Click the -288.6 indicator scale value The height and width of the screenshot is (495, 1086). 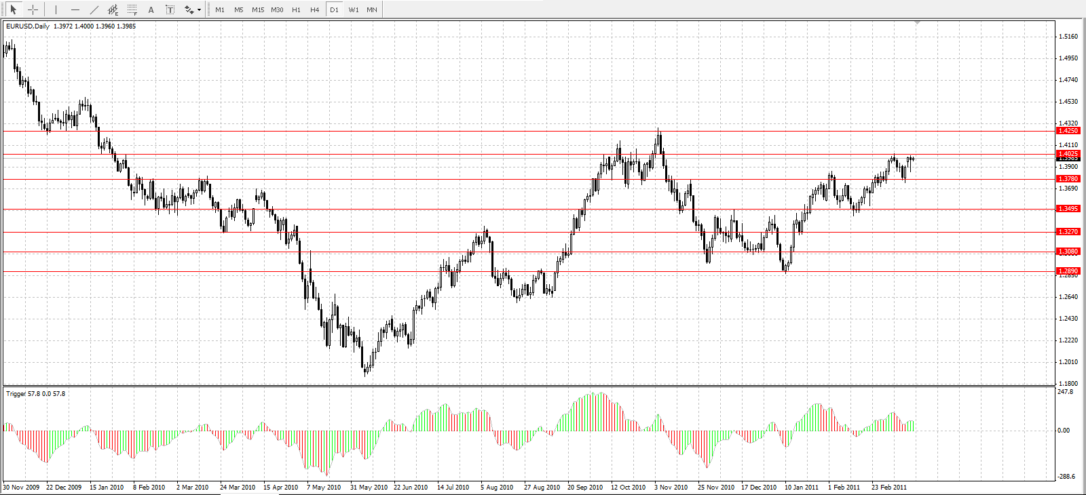click(1067, 477)
